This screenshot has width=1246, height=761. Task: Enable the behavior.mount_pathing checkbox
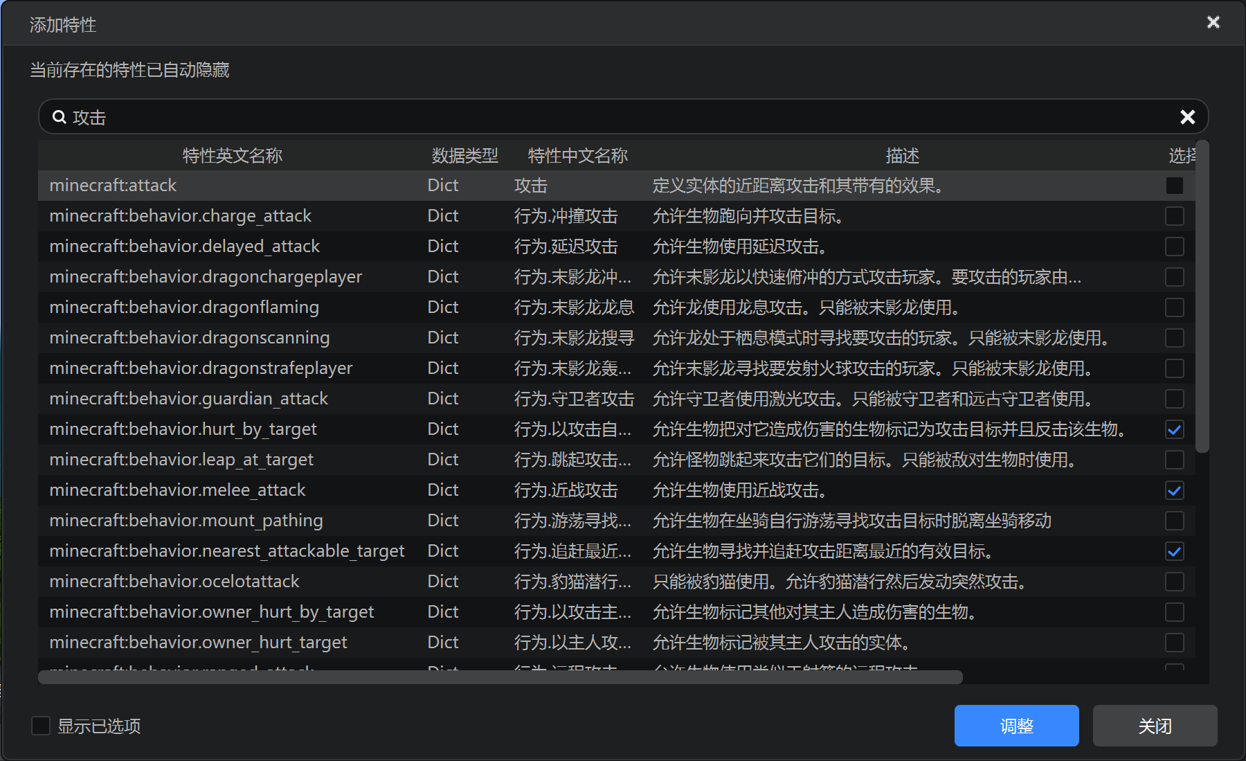point(1174,521)
